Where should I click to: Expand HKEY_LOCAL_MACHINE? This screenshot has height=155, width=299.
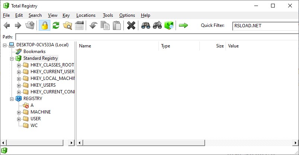[19, 79]
